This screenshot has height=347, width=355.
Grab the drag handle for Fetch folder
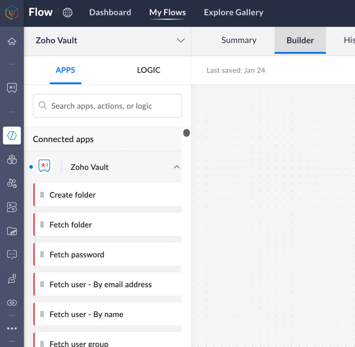pos(42,225)
